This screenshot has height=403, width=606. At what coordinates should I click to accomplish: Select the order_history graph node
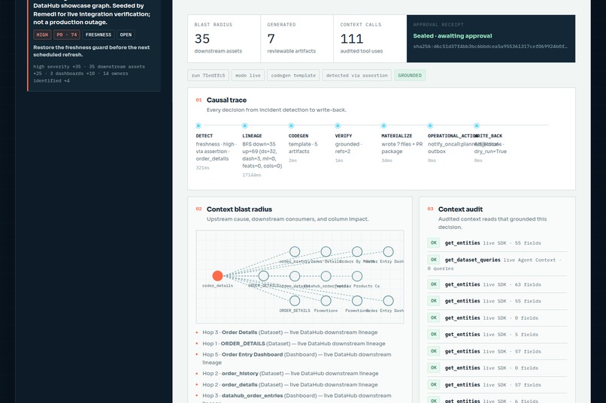tap(295, 252)
